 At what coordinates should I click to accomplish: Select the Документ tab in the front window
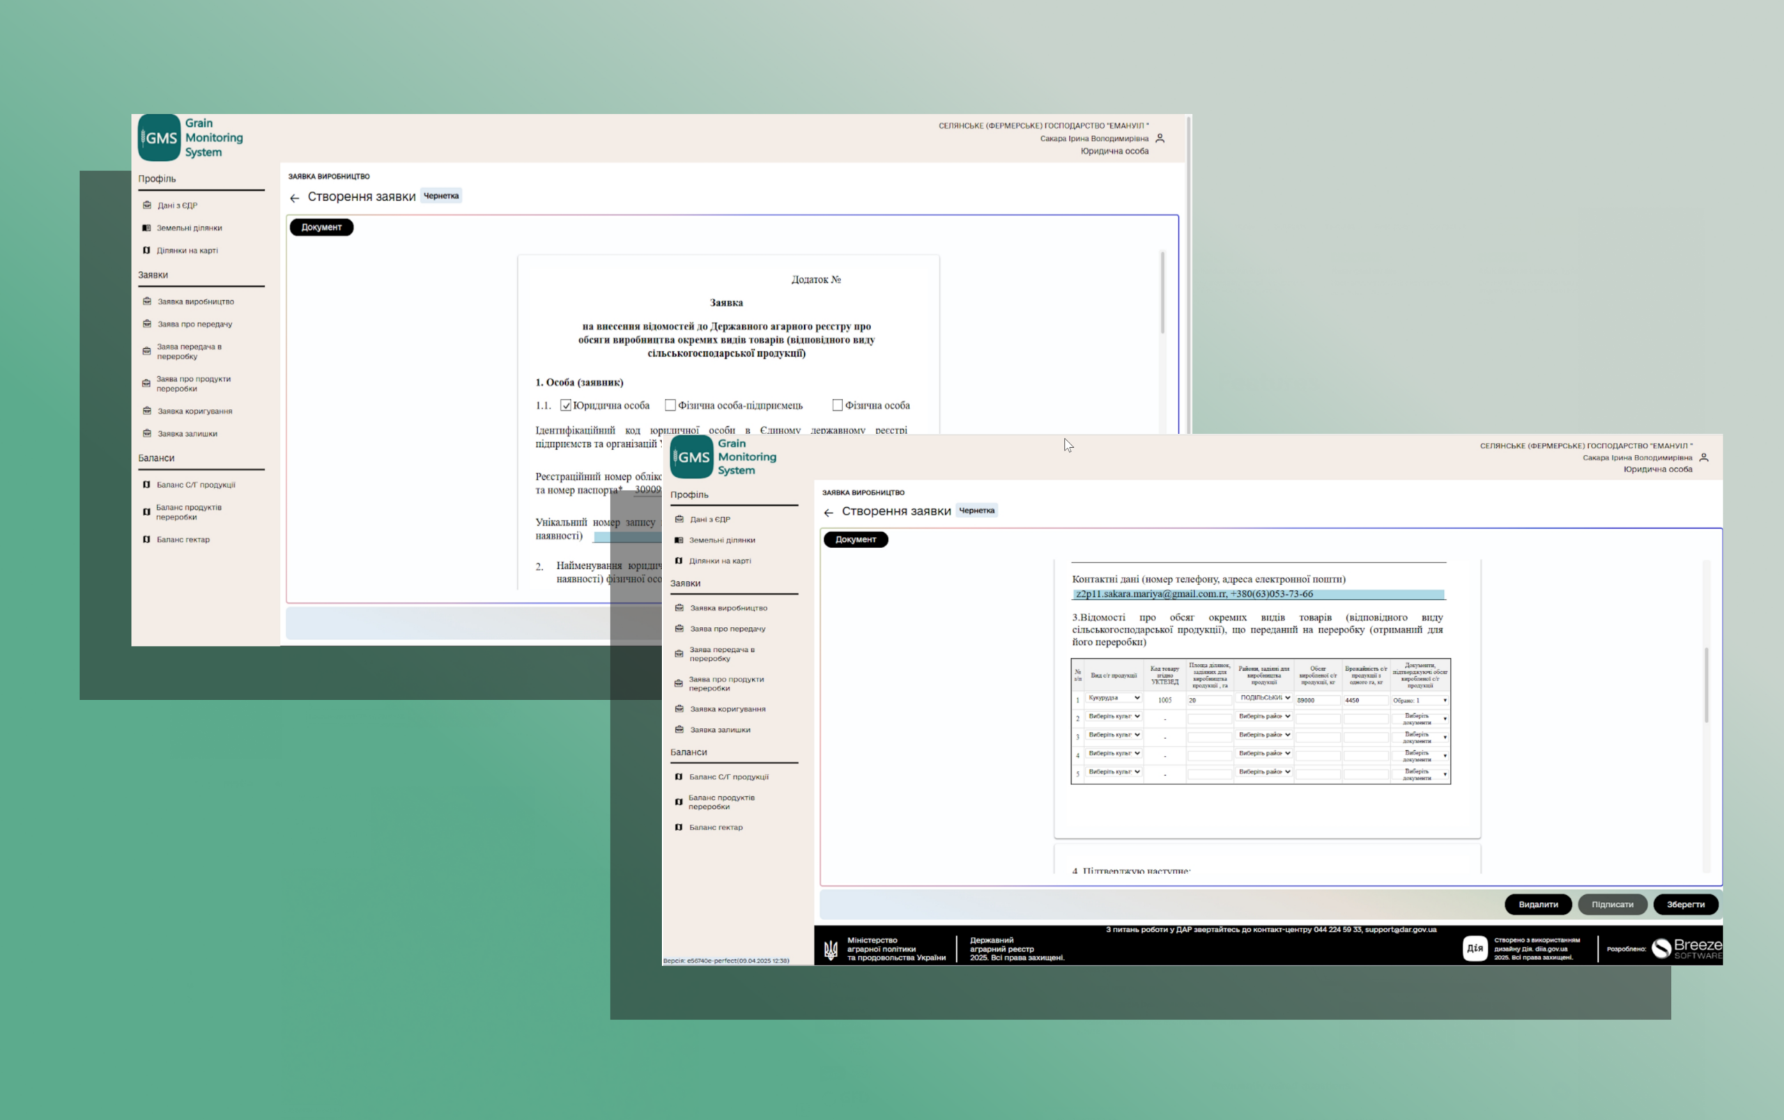click(x=856, y=539)
